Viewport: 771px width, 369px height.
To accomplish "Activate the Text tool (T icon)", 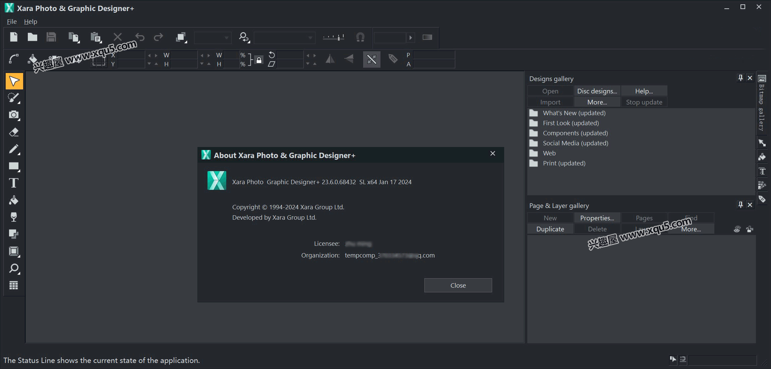I will click(14, 183).
